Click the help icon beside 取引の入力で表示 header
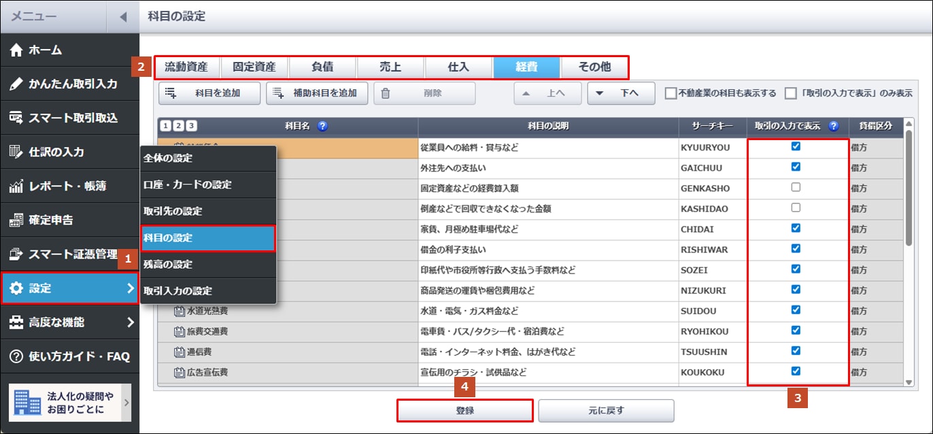 834,126
